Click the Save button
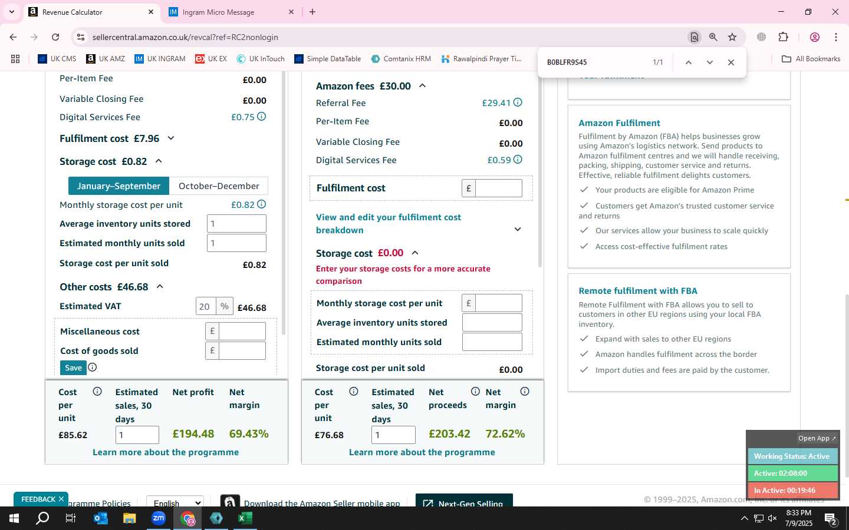The width and height of the screenshot is (849, 530). coord(73,367)
